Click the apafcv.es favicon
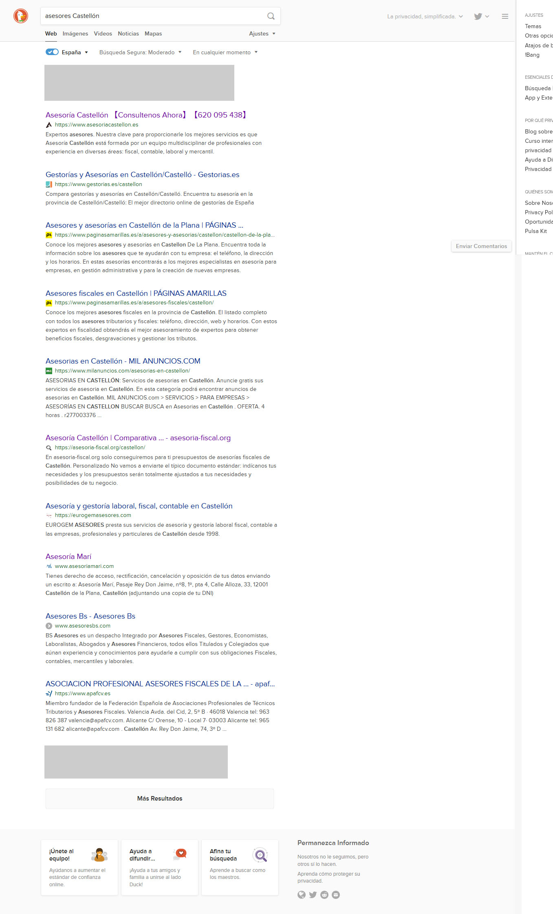 (49, 694)
